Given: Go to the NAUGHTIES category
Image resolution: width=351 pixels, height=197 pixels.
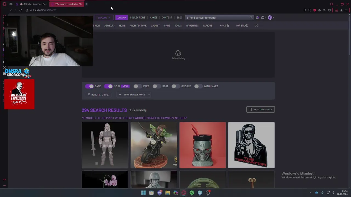Looking at the screenshot, I should pyautogui.click(x=192, y=25).
